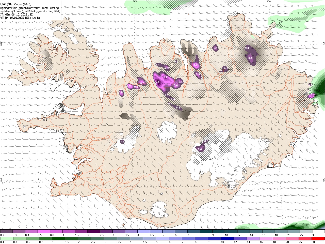Choose the deep navy 10–12 swatch, bottom legend row
The image size is (325, 244).
tap(227, 238)
